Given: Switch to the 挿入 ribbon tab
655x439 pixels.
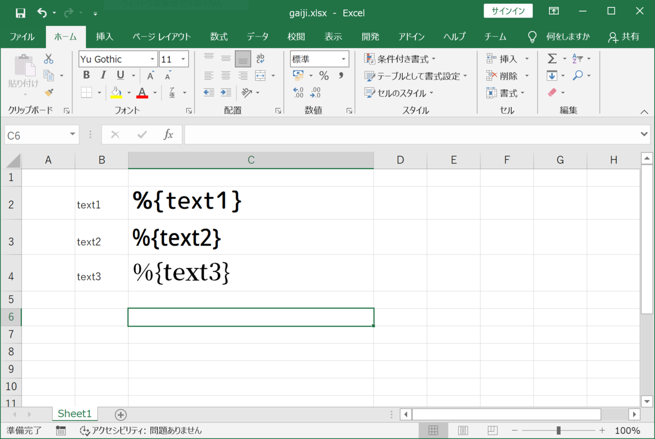Looking at the screenshot, I should (x=104, y=37).
